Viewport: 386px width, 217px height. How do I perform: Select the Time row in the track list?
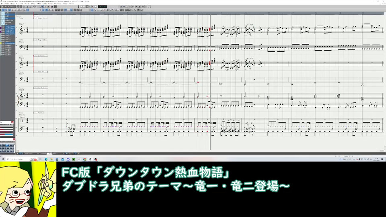[7, 18]
